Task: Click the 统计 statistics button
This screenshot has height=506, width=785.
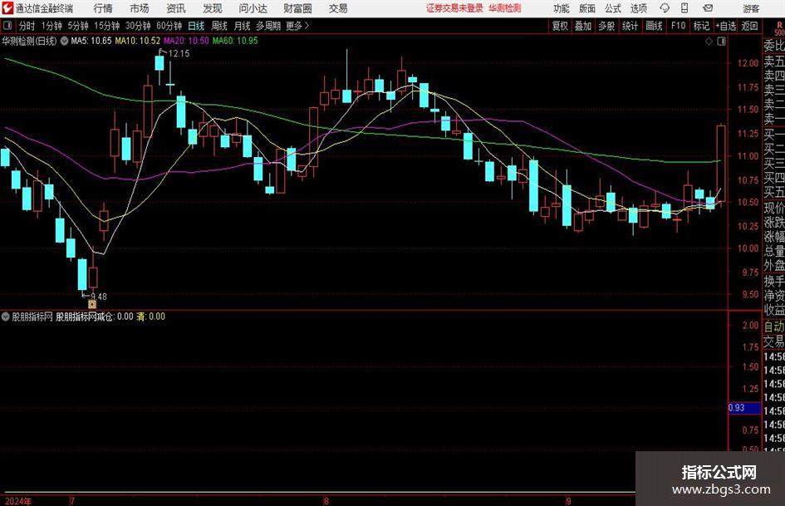Action: click(630, 26)
